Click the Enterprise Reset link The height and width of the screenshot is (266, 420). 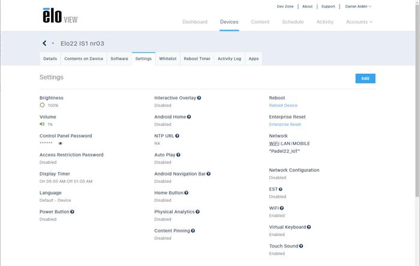[x=285, y=125]
